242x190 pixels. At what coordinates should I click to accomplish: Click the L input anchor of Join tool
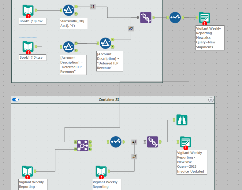pos(76,142)
